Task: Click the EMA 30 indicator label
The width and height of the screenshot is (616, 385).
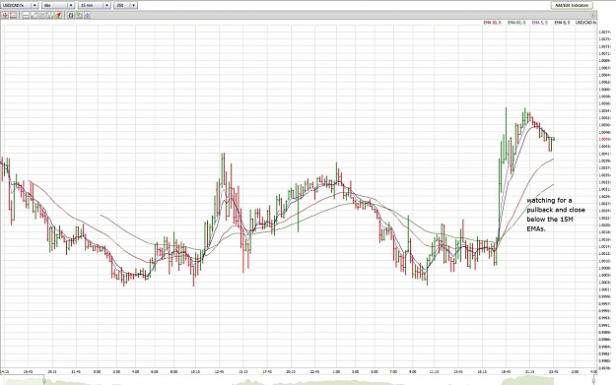Action: point(492,23)
